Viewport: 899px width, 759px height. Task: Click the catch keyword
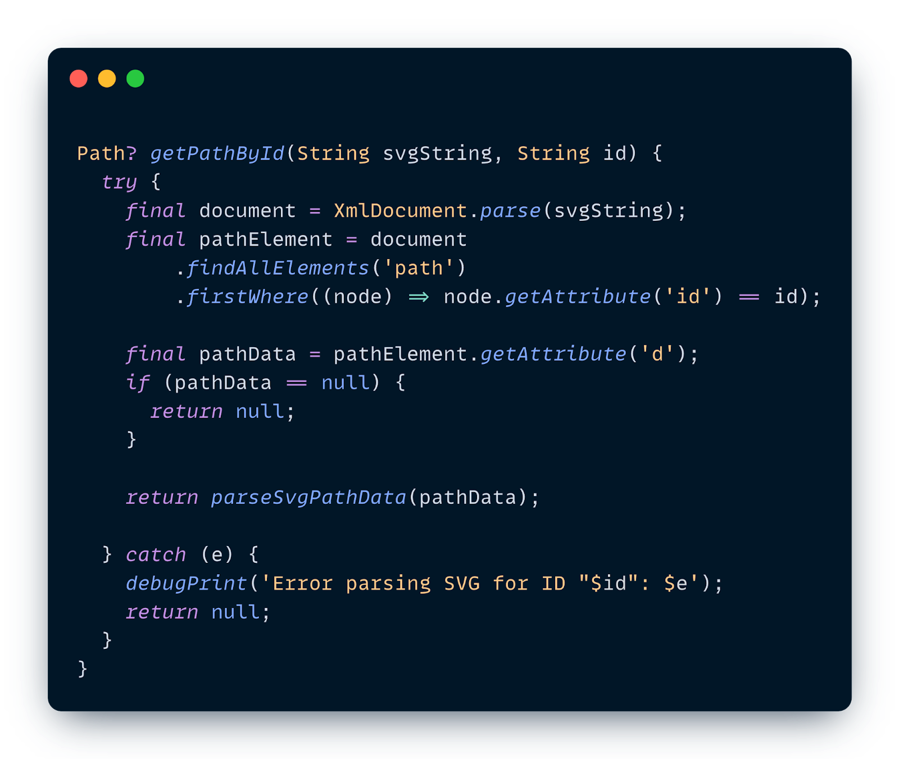[x=156, y=555]
